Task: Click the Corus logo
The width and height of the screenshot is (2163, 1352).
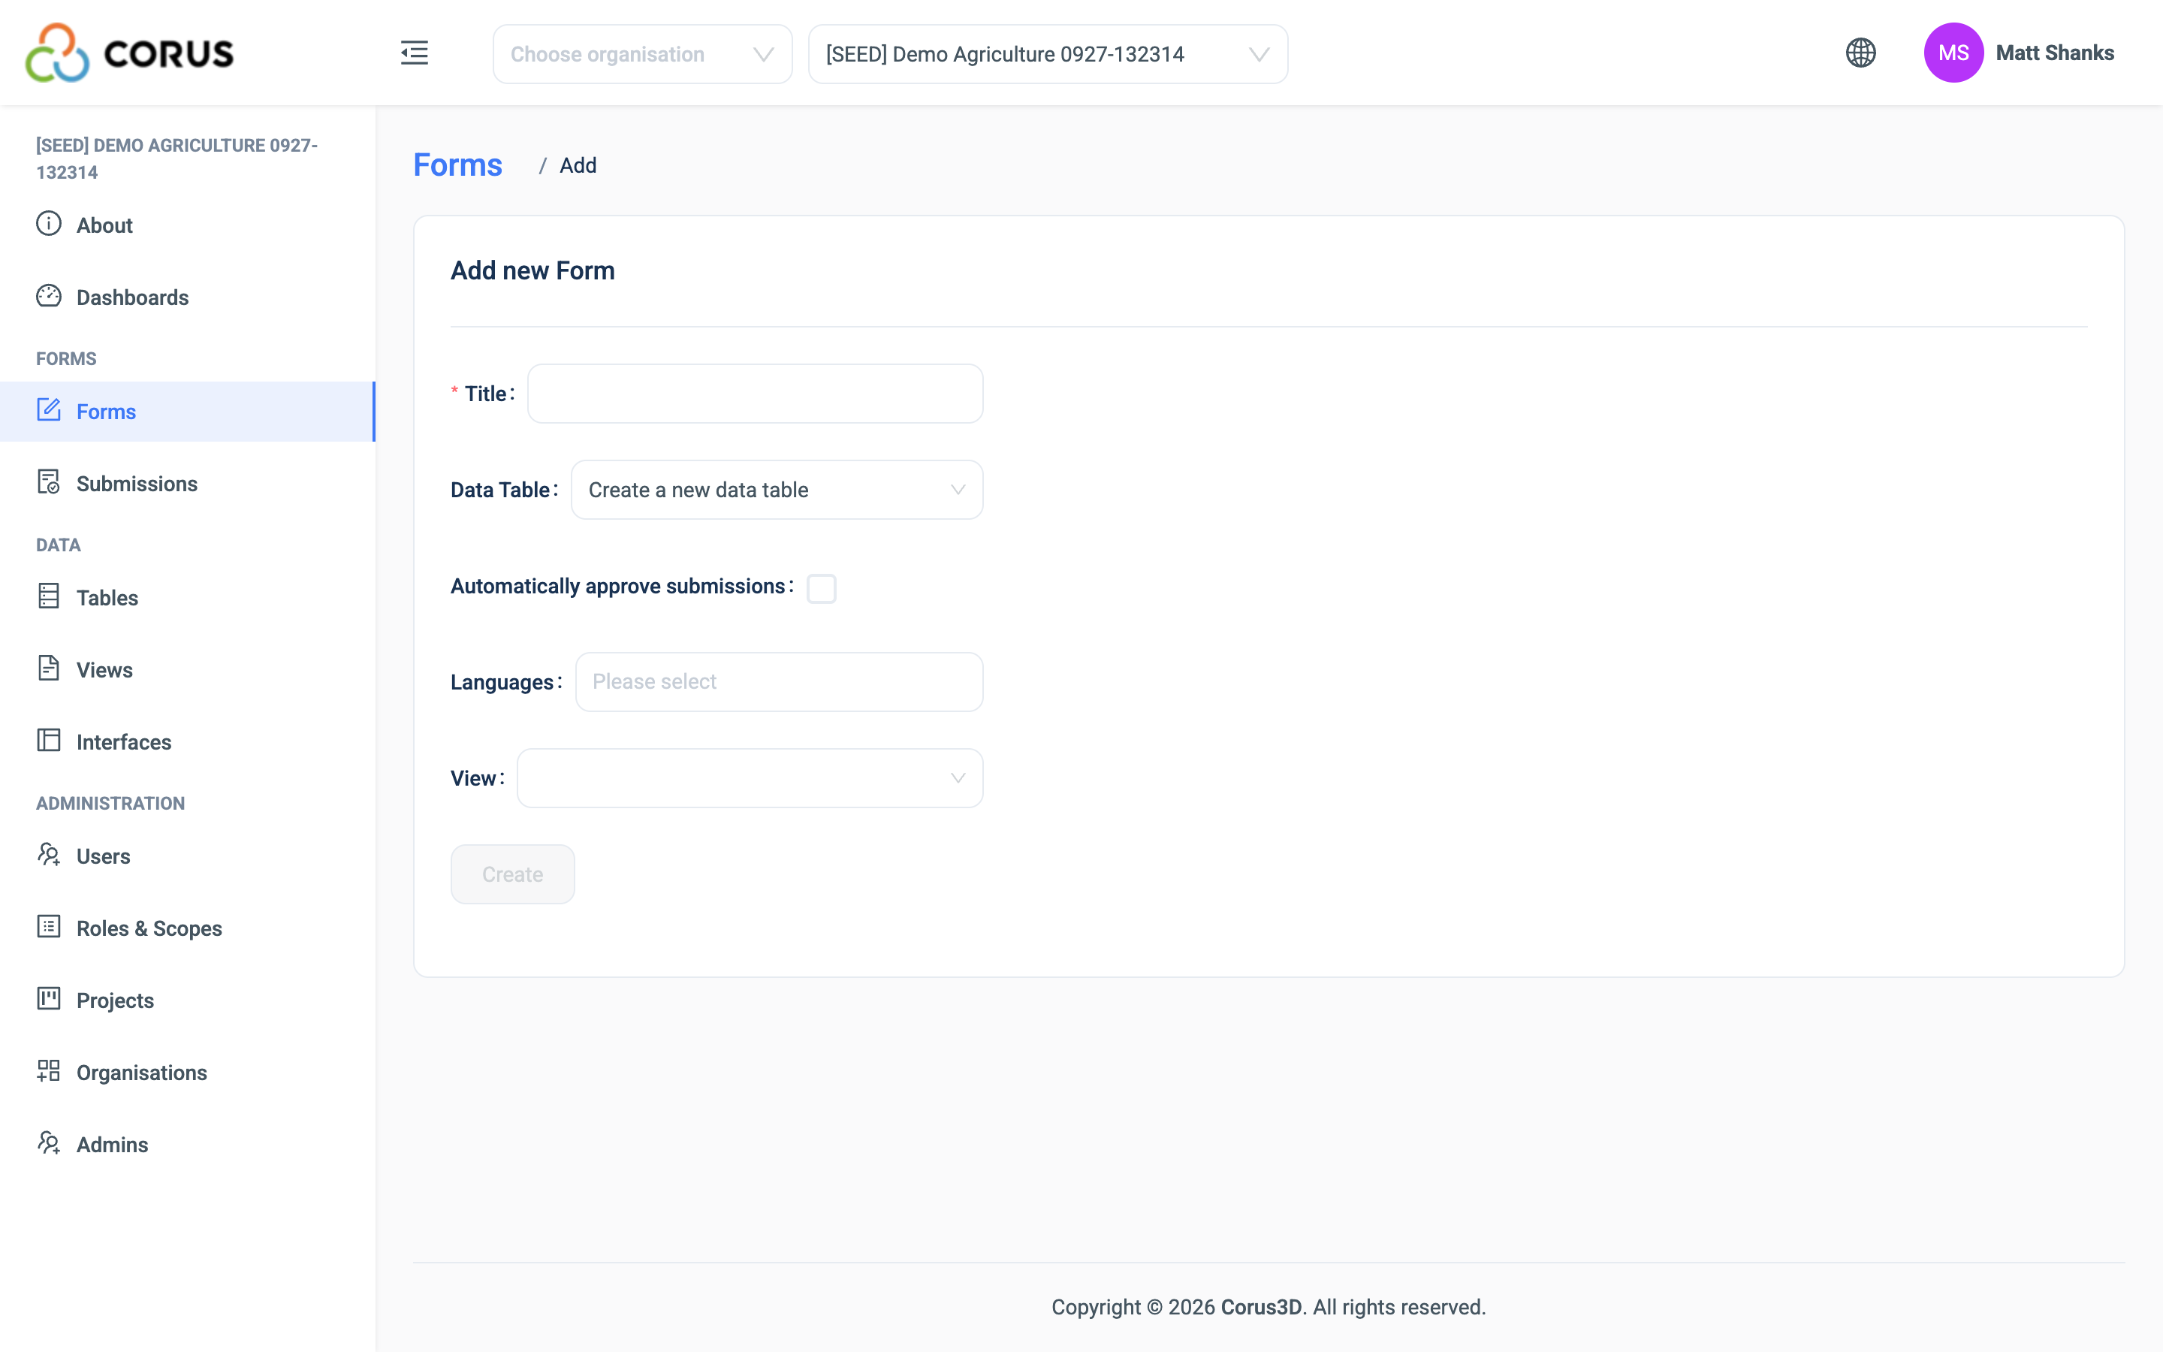Action: [x=130, y=53]
